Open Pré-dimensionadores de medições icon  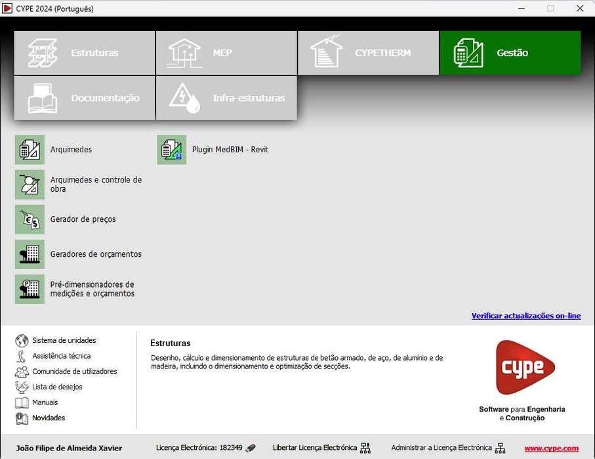[30, 289]
